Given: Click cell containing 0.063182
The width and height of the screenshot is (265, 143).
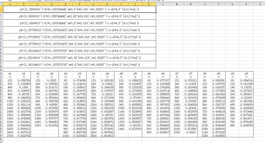Looking at the screenshot, I should coord(107,80).
